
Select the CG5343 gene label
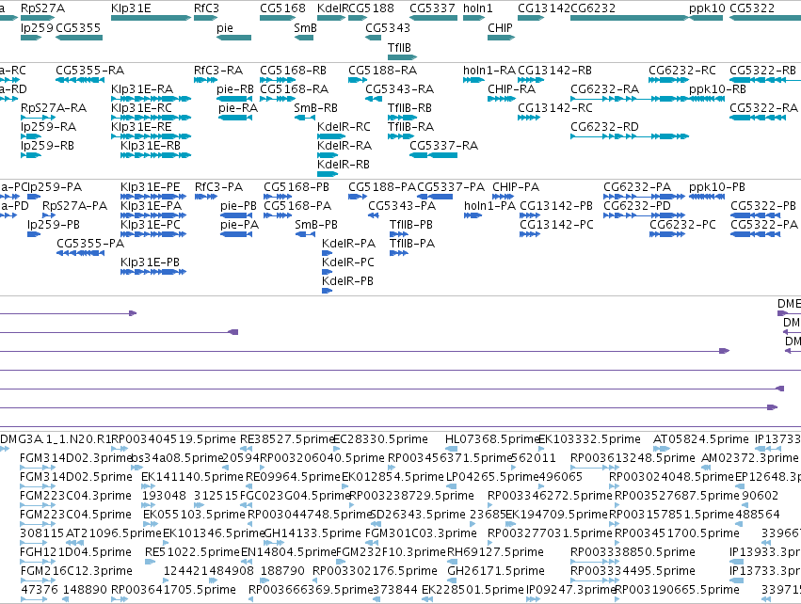pos(388,27)
